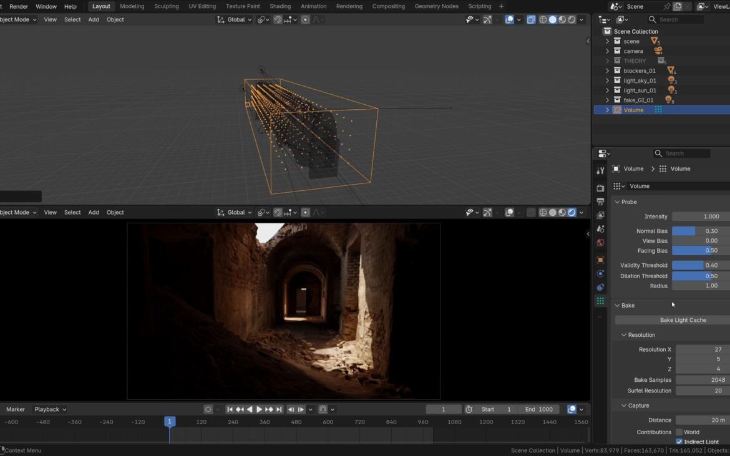Open the Playback dropdown in the timeline
Viewport: 730px width, 456px height.
coord(51,409)
